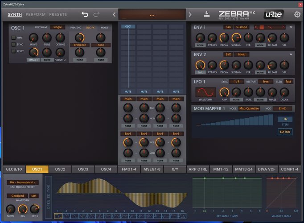Open the OSC2 lower tab
Image resolution: width=304 pixels, height=223 pixels.
[60, 169]
